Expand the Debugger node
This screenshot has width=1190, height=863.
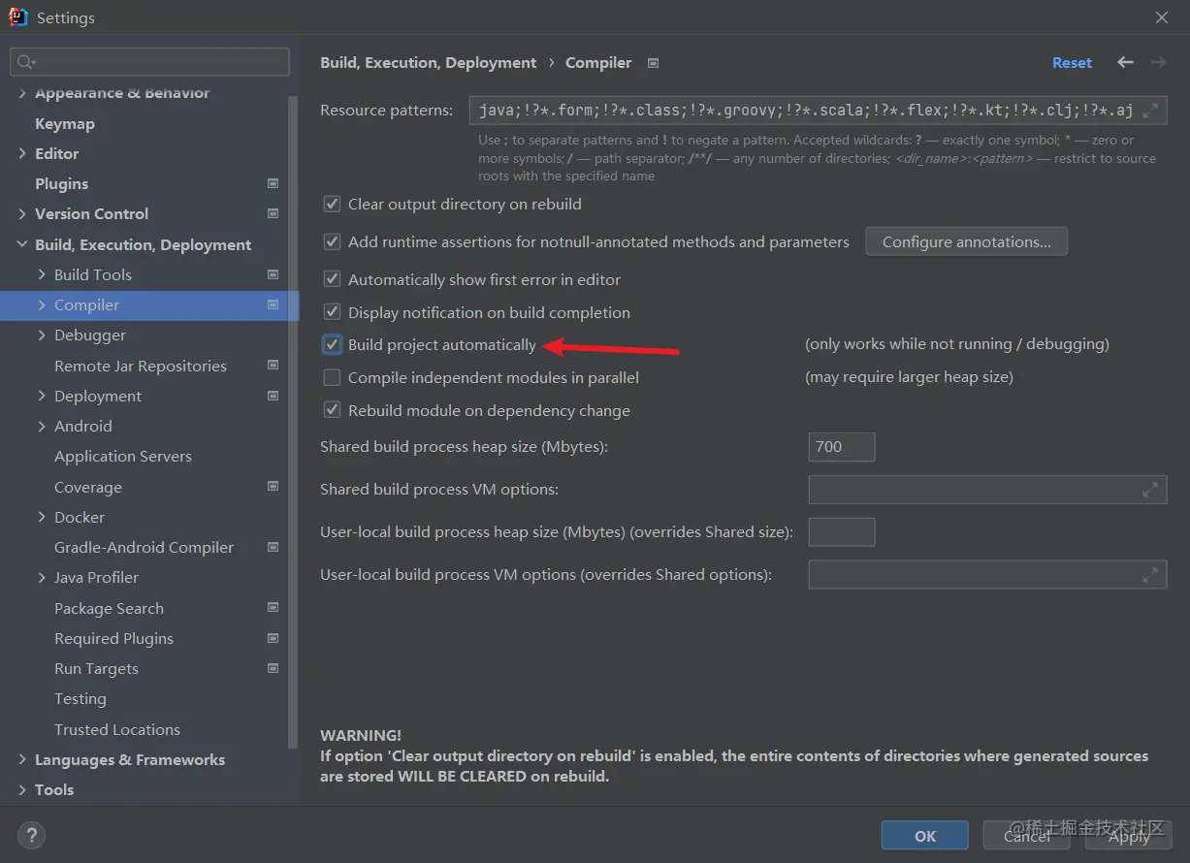(x=42, y=335)
